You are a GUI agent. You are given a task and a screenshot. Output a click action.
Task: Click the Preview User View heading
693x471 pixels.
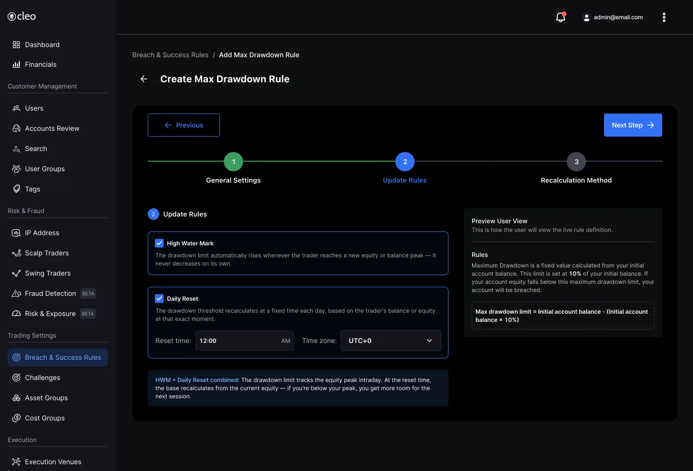pyautogui.click(x=500, y=221)
